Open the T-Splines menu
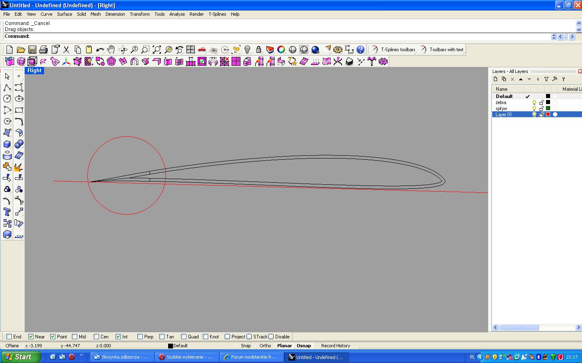 [x=217, y=14]
